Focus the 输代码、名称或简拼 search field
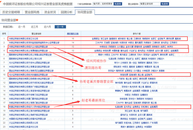 [103, 4]
